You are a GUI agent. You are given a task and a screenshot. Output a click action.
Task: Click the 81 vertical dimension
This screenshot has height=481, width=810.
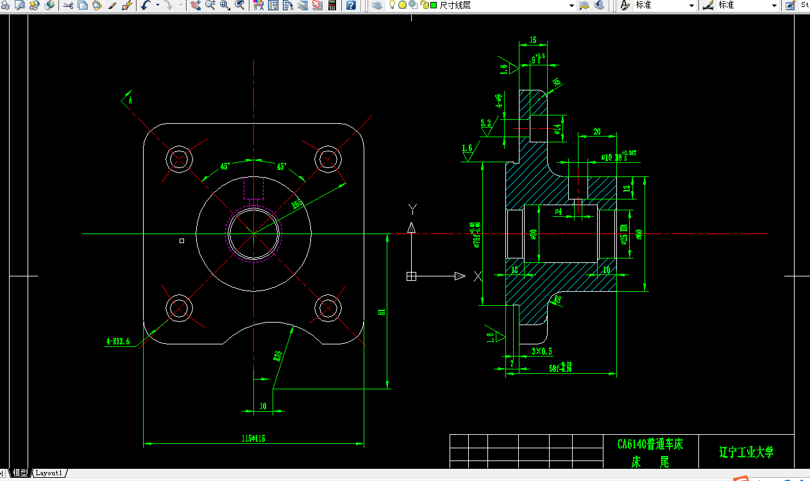[382, 312]
